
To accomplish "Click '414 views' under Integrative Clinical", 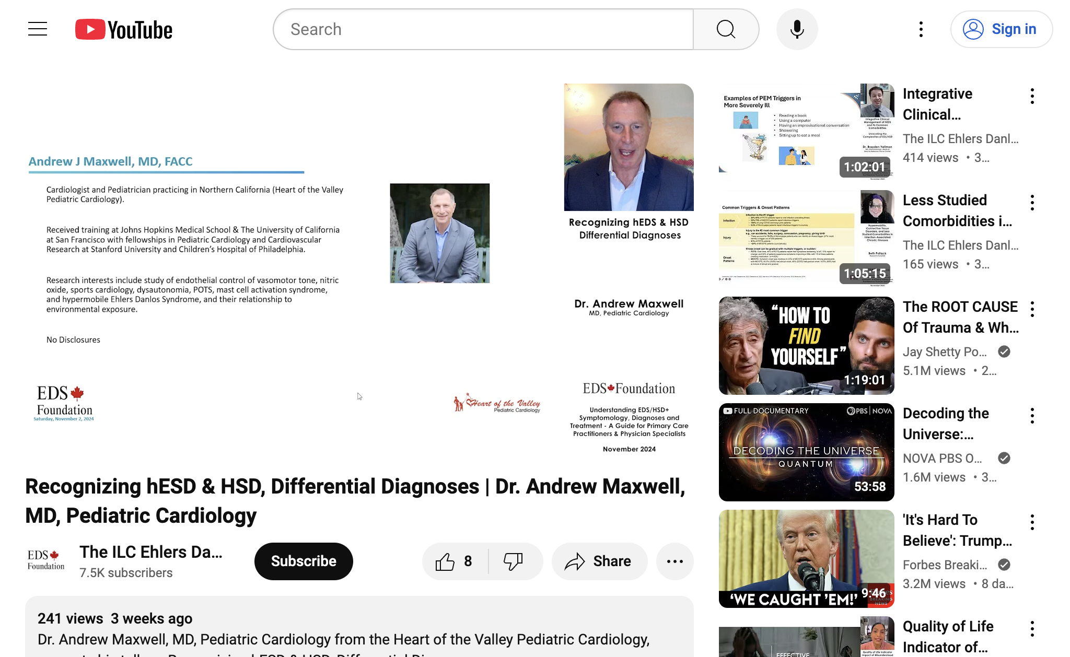I will pos(931,158).
